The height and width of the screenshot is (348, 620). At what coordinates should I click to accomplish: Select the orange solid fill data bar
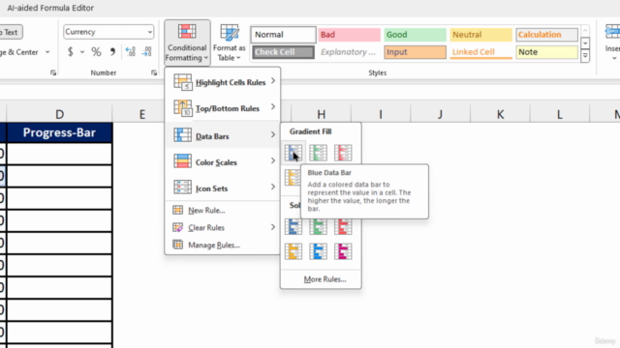[x=294, y=251]
